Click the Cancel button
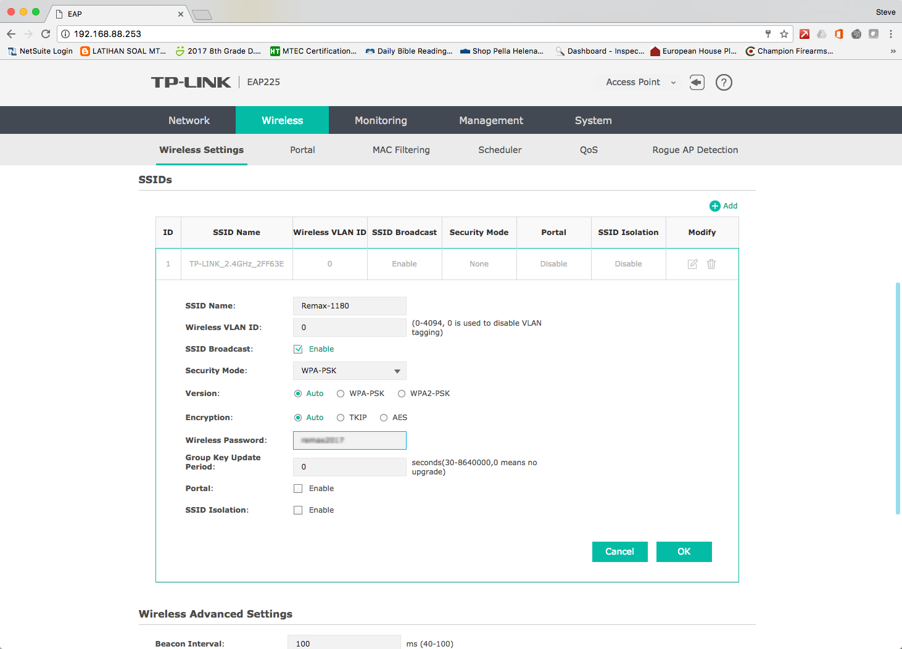The width and height of the screenshot is (902, 649). tap(620, 552)
